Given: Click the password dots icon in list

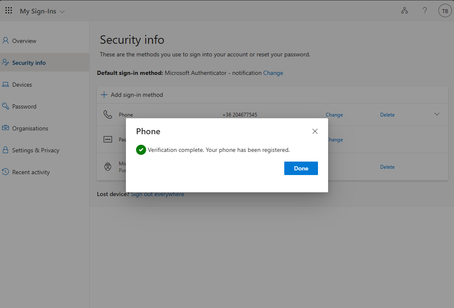Looking at the screenshot, I should coord(108,139).
